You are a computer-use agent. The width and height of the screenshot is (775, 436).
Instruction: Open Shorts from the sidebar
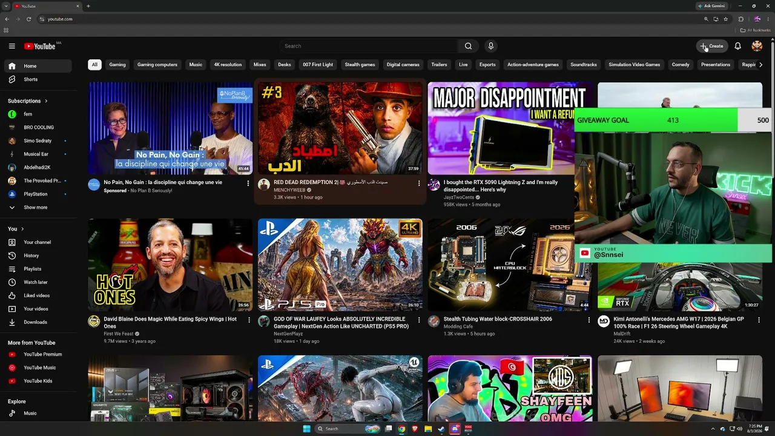pyautogui.click(x=37, y=79)
